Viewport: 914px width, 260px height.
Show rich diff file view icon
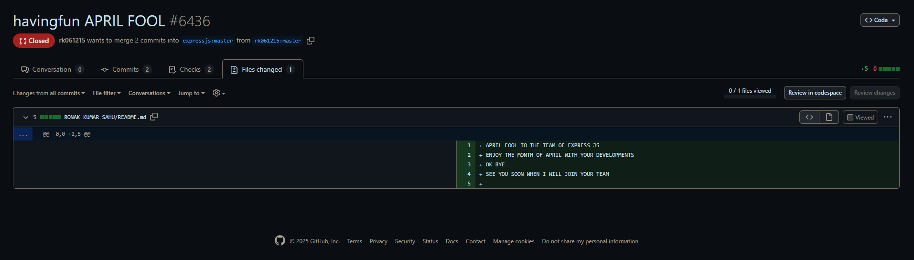(829, 117)
